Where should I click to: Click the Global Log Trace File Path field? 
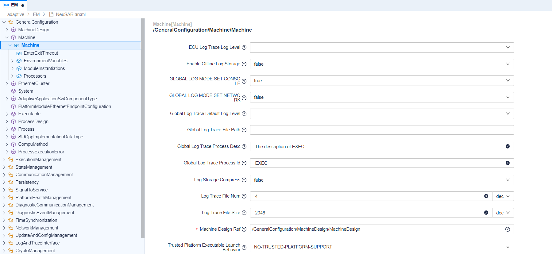pyautogui.click(x=382, y=130)
